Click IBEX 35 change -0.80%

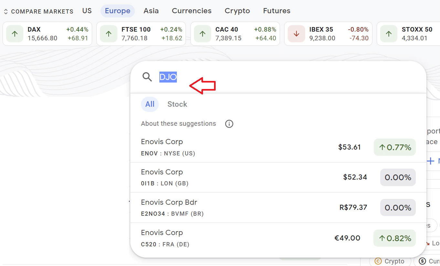tap(358, 30)
